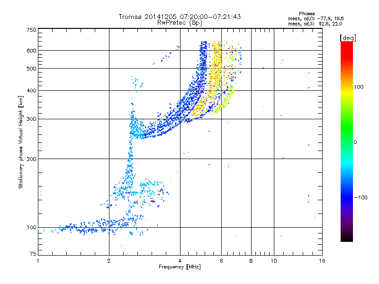Click the green data point below 100 km near 2.2 MHz

click(x=121, y=246)
